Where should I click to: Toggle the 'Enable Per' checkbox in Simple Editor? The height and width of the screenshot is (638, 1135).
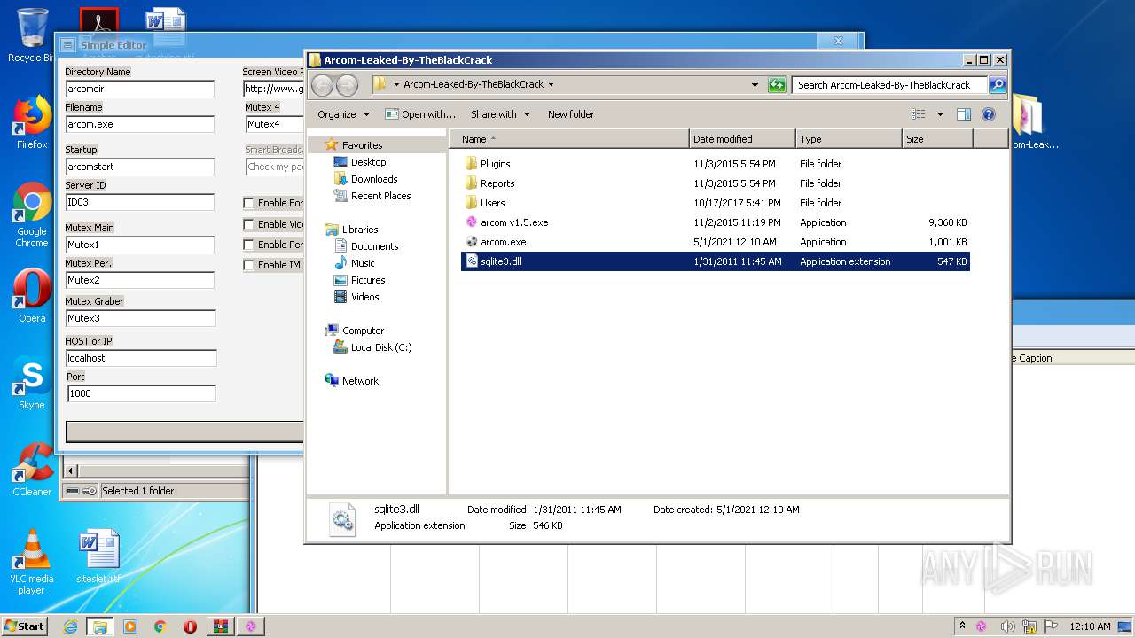pyautogui.click(x=248, y=245)
